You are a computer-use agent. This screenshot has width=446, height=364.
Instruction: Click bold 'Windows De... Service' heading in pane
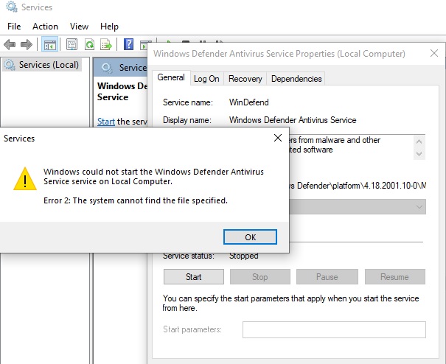click(122, 91)
